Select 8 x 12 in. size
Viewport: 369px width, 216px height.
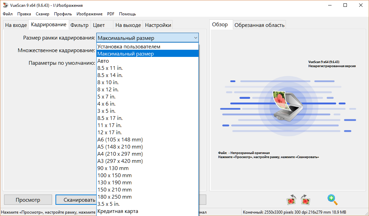[147, 90]
